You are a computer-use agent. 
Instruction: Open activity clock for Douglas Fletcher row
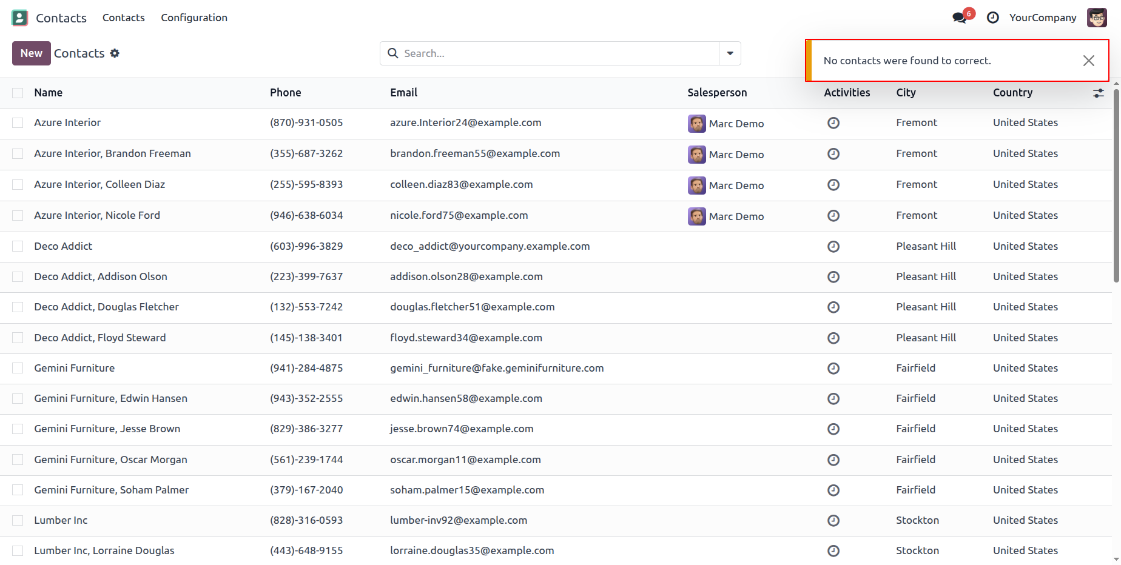pos(833,307)
